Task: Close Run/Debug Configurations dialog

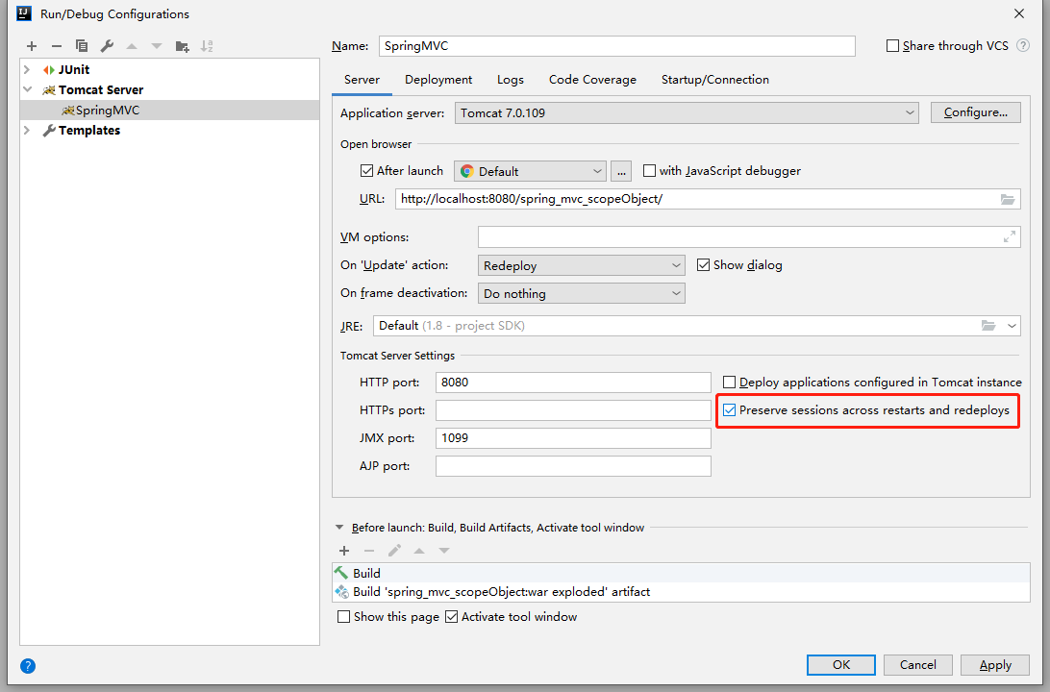Action: [x=1019, y=13]
